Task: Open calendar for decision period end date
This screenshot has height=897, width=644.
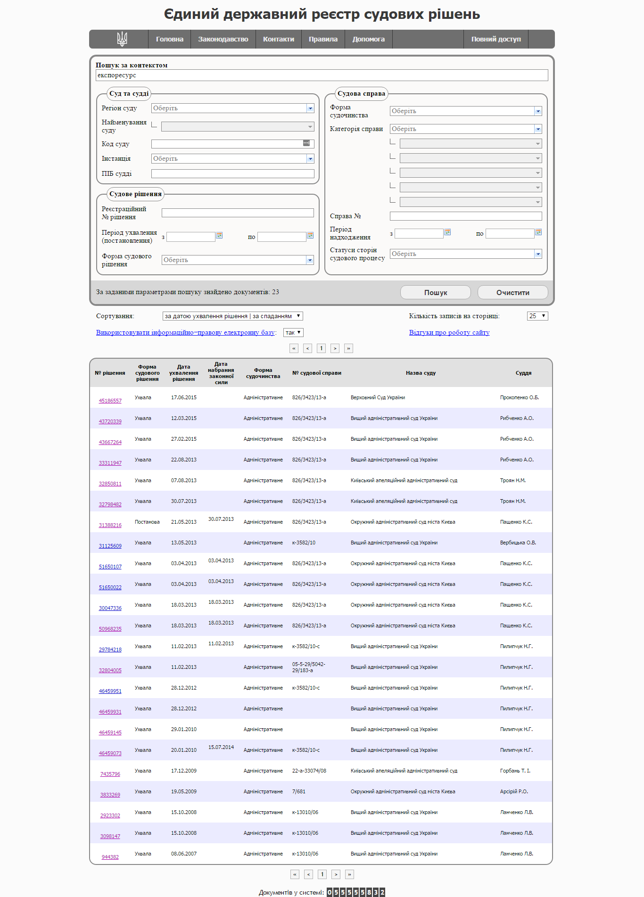Action: [310, 235]
